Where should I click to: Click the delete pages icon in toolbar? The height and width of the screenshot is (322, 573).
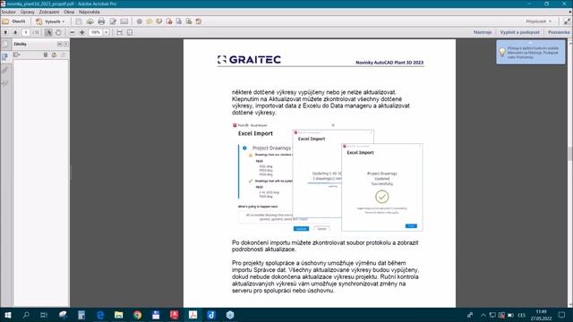pyautogui.click(x=199, y=21)
